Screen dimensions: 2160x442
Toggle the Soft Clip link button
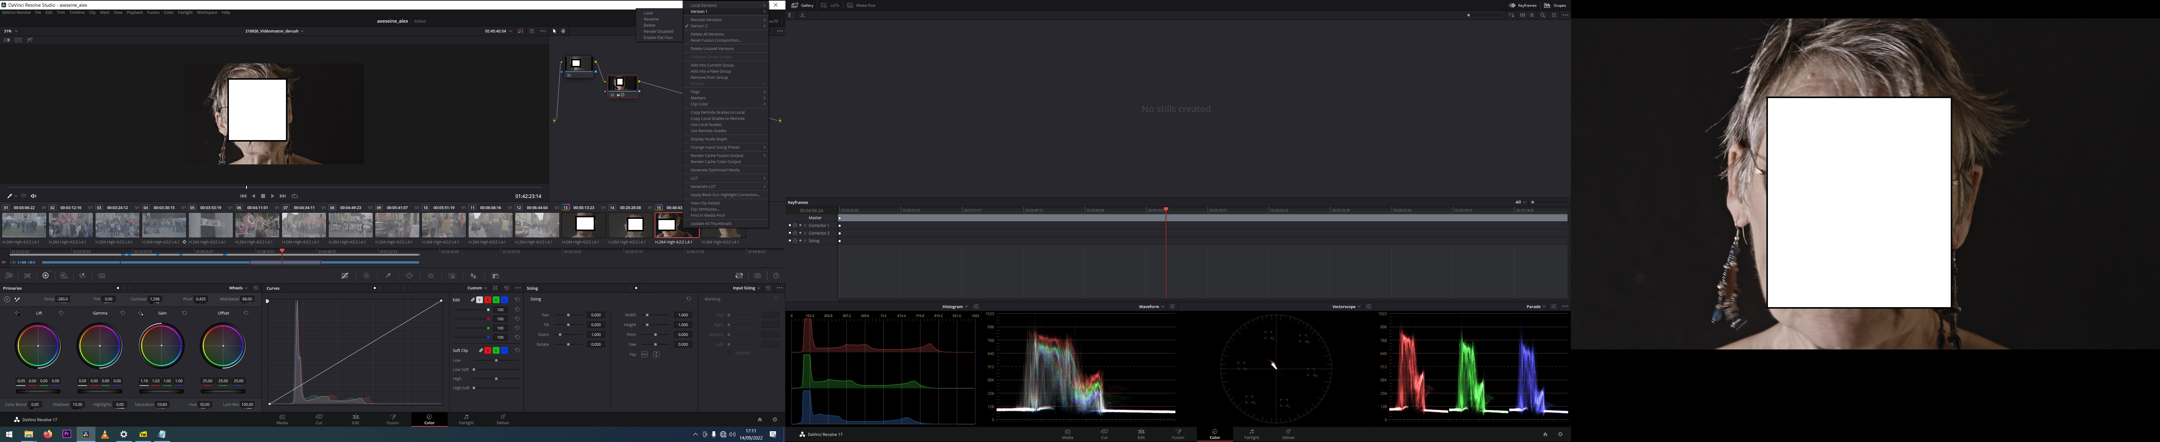click(x=481, y=351)
